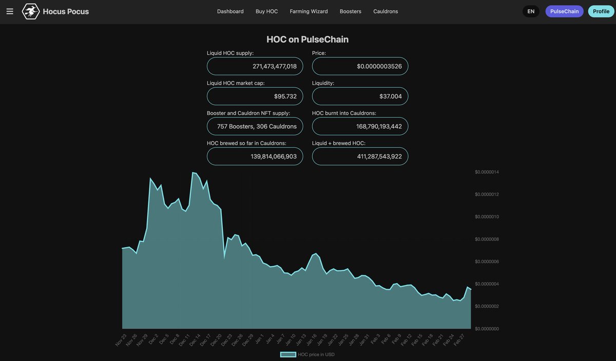Click the Liquidity value $37.004

click(360, 96)
